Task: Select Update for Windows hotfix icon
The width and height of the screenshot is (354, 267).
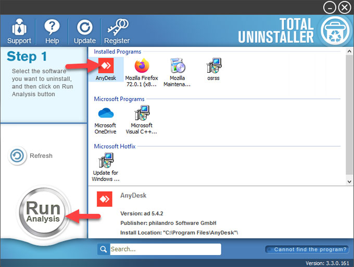Action: coord(106,167)
